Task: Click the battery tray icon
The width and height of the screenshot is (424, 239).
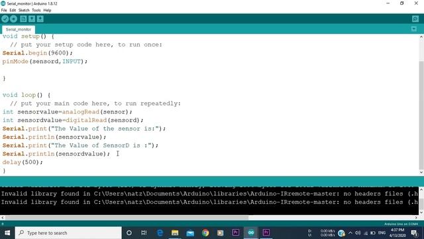Action: coord(373,233)
